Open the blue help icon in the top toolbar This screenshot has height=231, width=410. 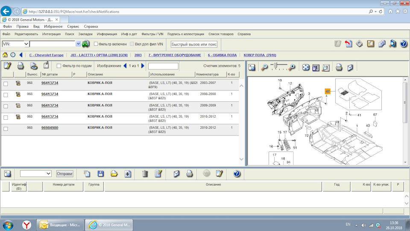click(x=404, y=44)
